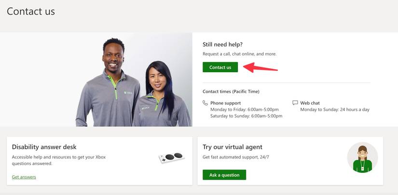The image size is (398, 195).
Task: Click the Ask a question button
Action: point(224,175)
